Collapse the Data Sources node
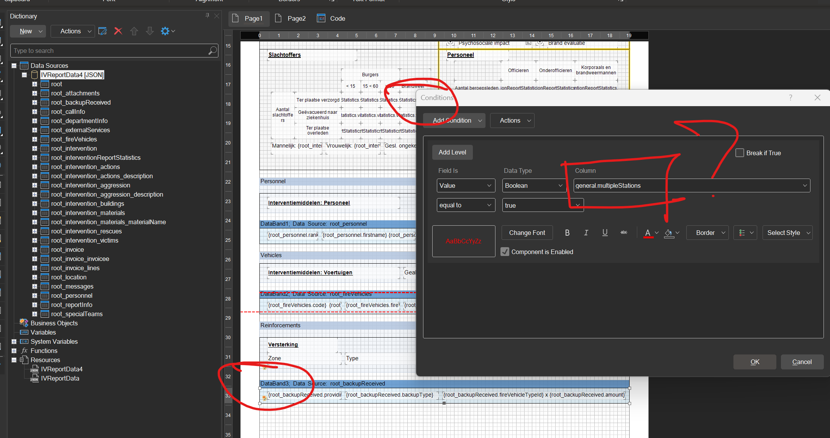Viewport: 830px width, 438px height. click(x=14, y=66)
